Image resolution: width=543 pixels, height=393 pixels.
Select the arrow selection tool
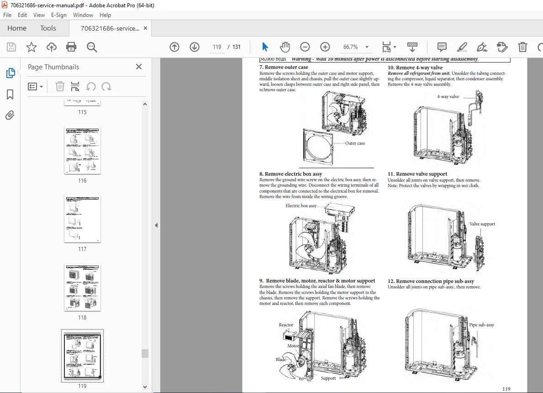coord(265,47)
